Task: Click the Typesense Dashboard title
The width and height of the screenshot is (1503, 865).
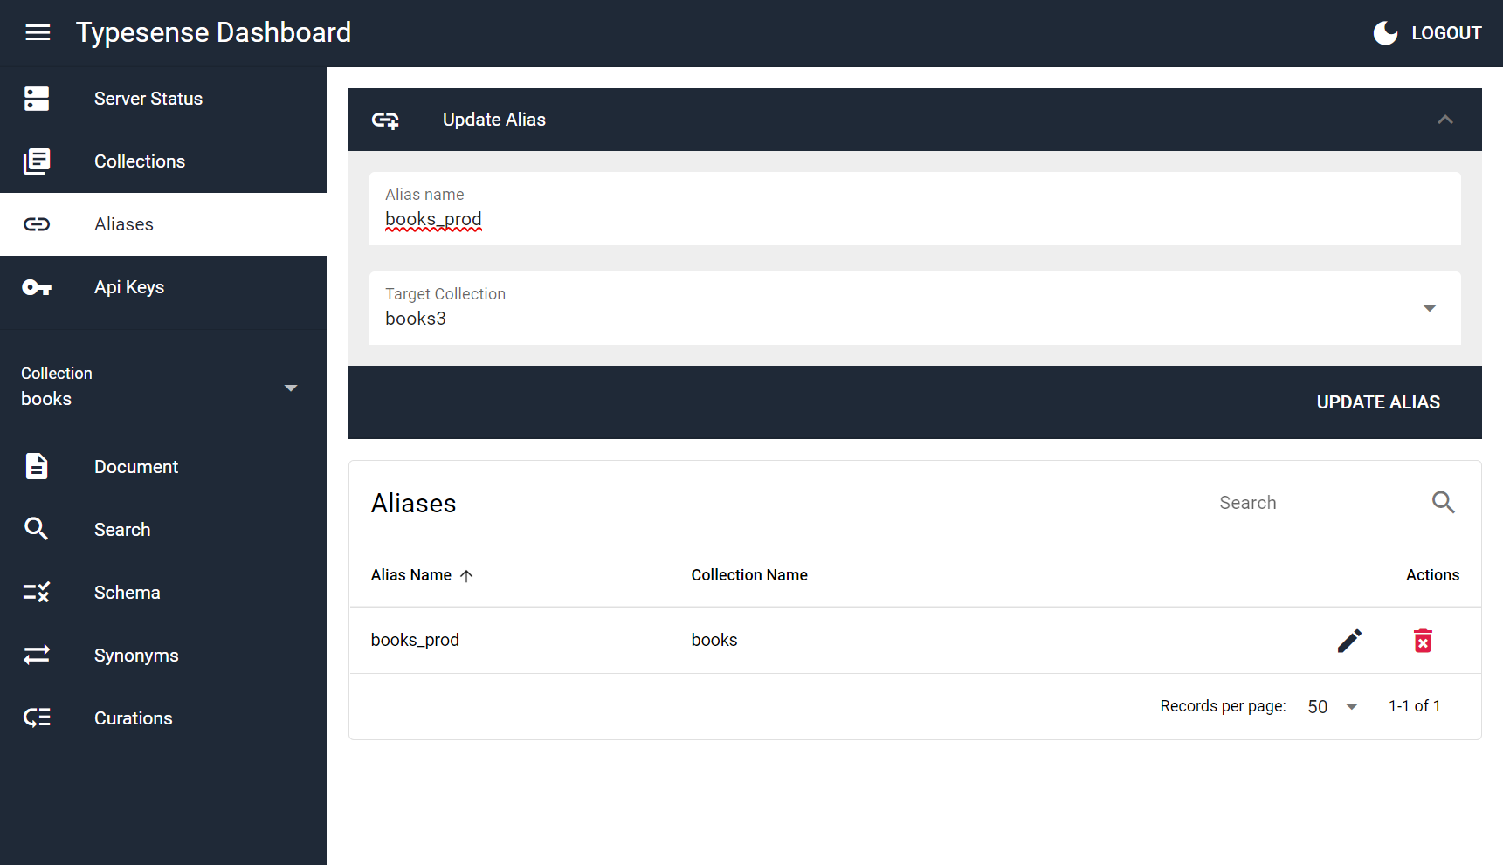Action: 214,32
